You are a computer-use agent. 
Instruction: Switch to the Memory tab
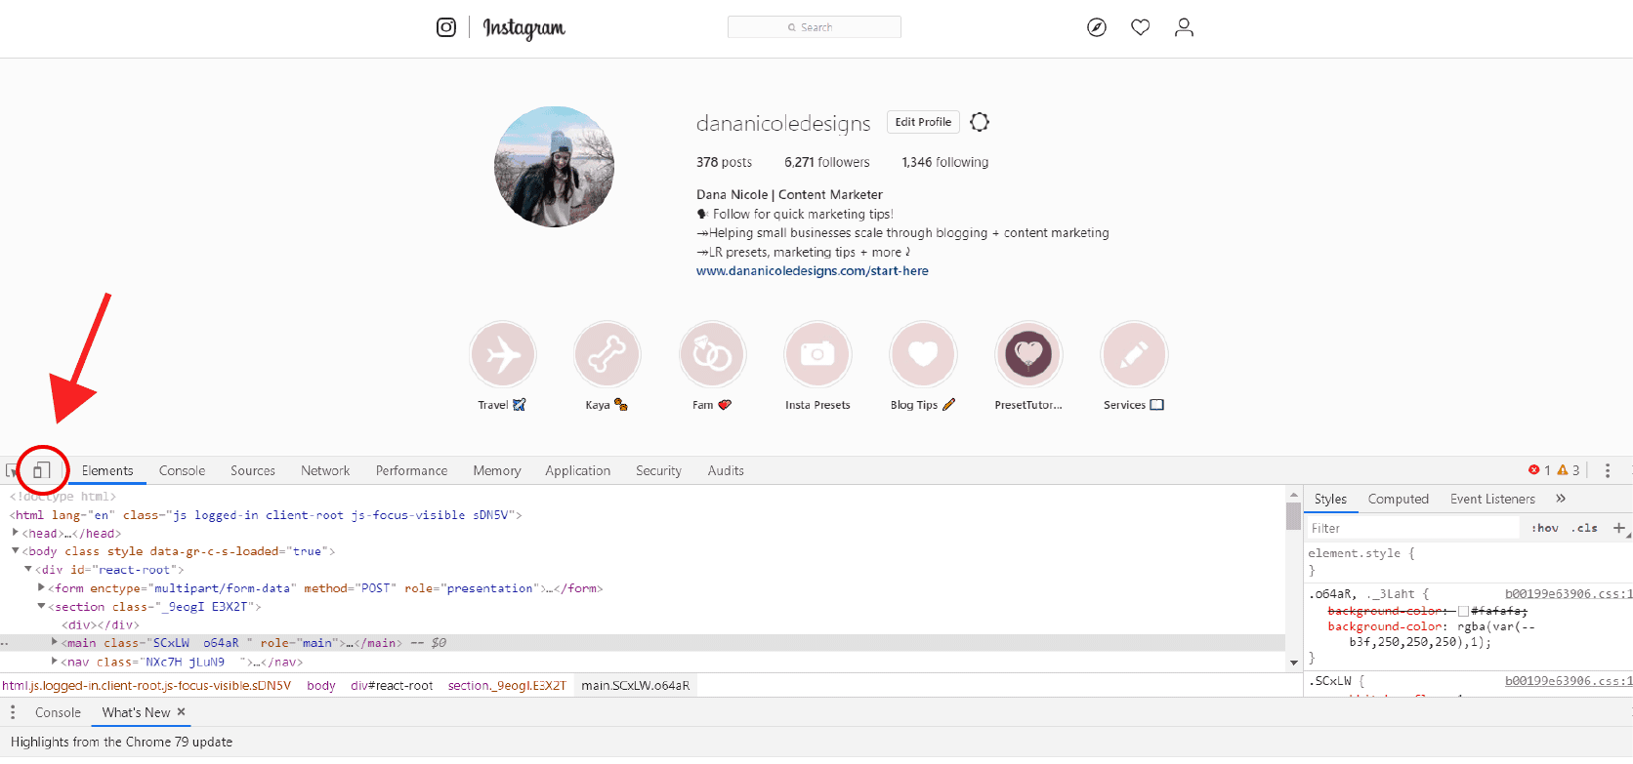(497, 470)
